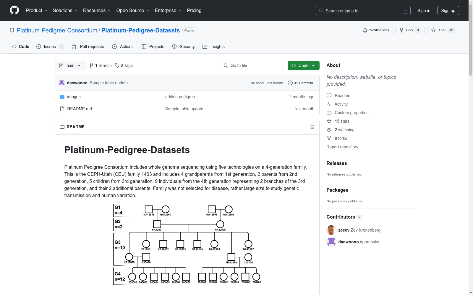
Task: Switch to the Insights tab
Action: pos(213,47)
